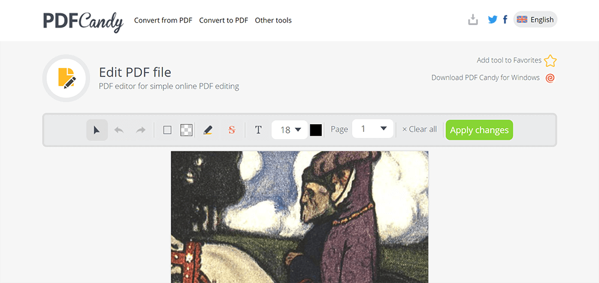The image size is (599, 283).
Task: Redo the reverted edit action
Action: (141, 130)
